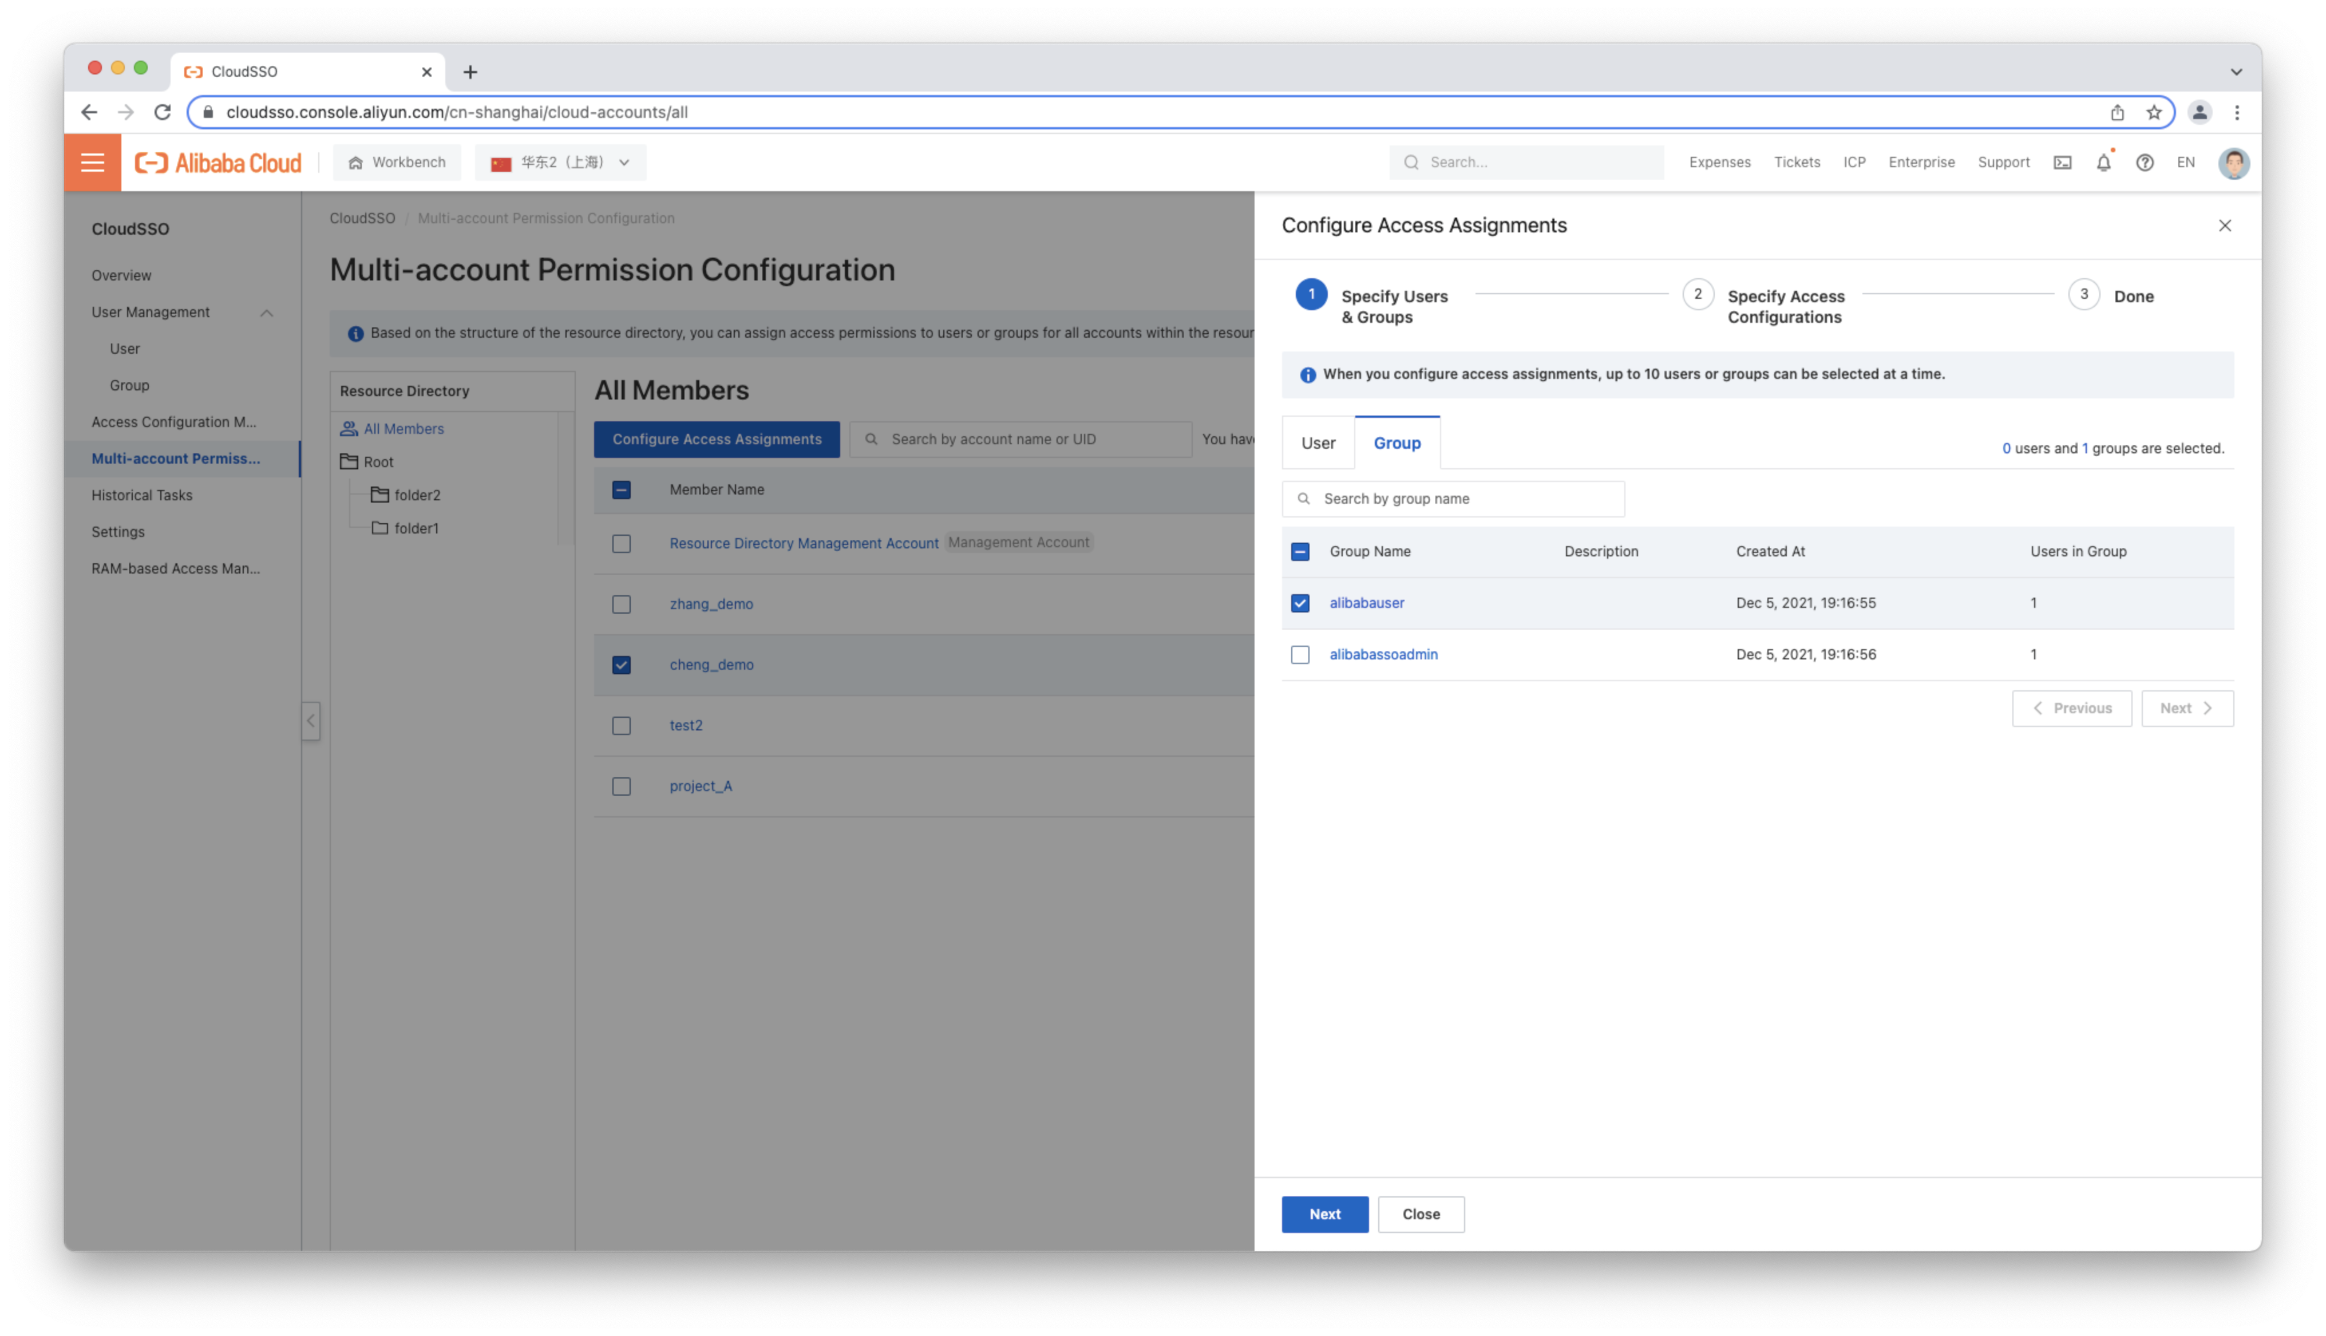Toggle the select-all Group Name checkbox
This screenshot has width=2326, height=1336.
[1300, 551]
